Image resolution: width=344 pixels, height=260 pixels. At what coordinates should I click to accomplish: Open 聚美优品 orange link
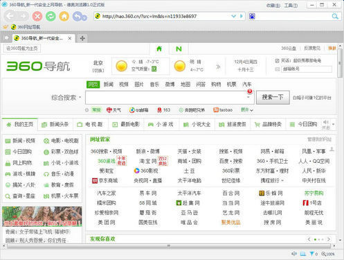[230, 223]
